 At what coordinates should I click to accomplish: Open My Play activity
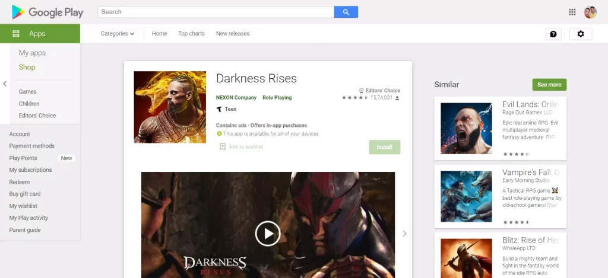point(28,218)
